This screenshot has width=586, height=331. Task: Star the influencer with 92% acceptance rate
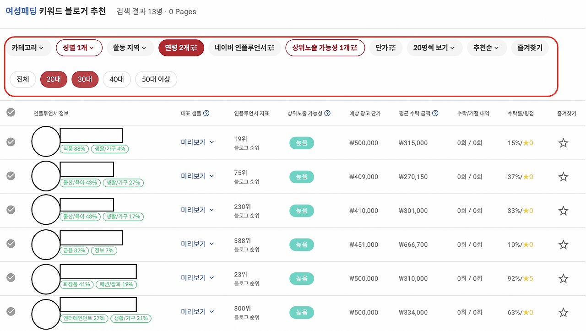coord(563,278)
